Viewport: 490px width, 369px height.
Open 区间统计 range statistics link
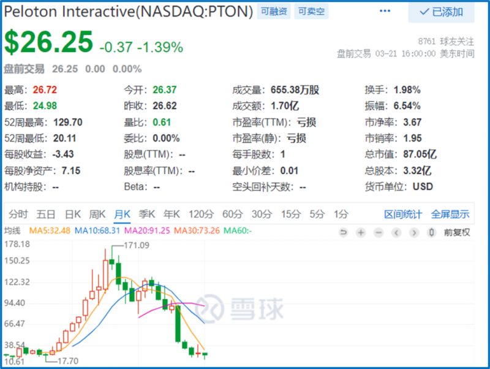coord(403,215)
